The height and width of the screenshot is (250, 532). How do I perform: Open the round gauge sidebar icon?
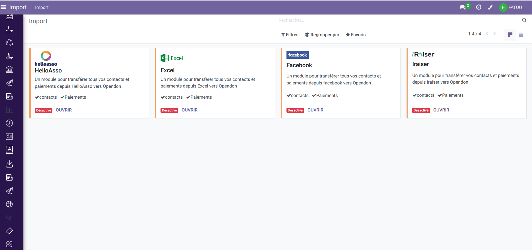pyautogui.click(x=9, y=123)
